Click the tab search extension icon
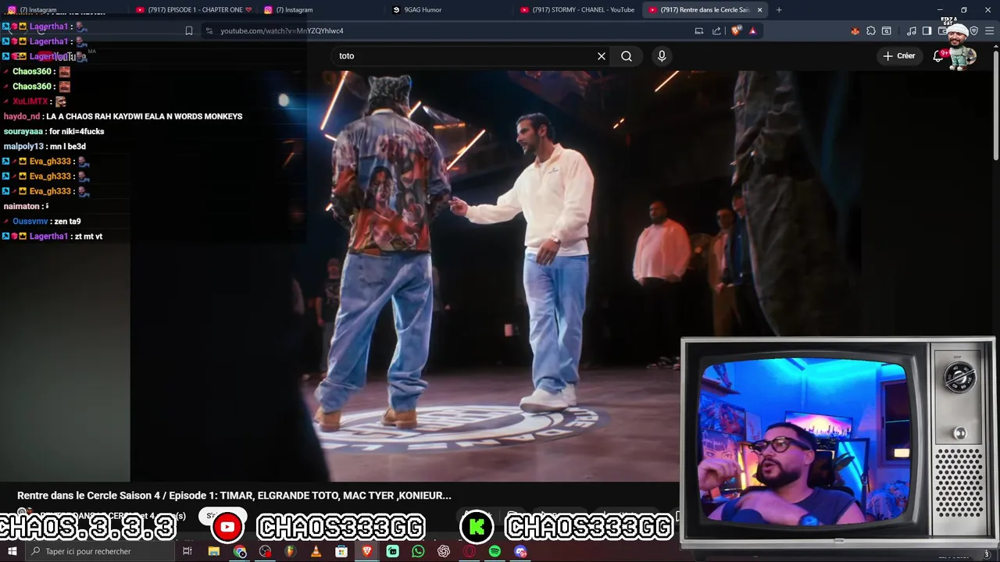This screenshot has width=1000, height=562. click(x=887, y=31)
